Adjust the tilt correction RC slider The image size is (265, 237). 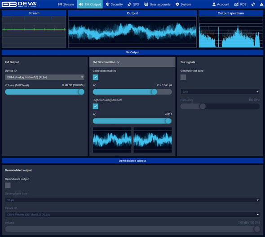(132, 92)
